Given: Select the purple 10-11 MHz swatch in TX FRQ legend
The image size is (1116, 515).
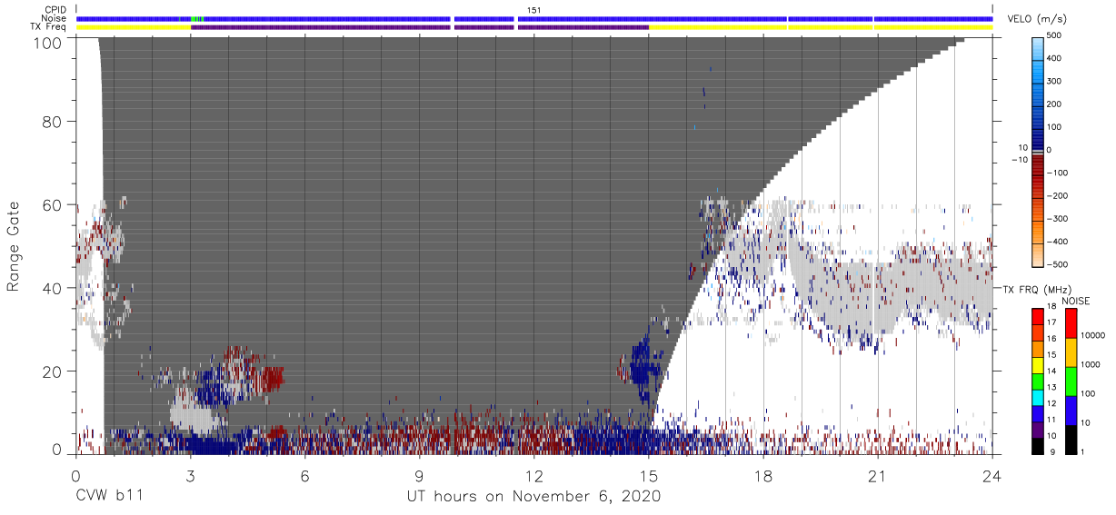Looking at the screenshot, I should point(1038,429).
